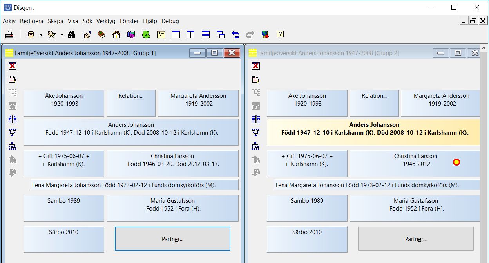Select child Lena Margareta Johansson in Grupp 1
This screenshot has height=263, width=489.
point(134,185)
